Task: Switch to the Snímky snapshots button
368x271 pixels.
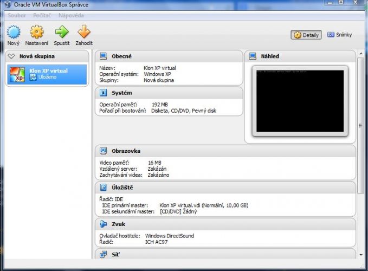Action: pos(340,35)
